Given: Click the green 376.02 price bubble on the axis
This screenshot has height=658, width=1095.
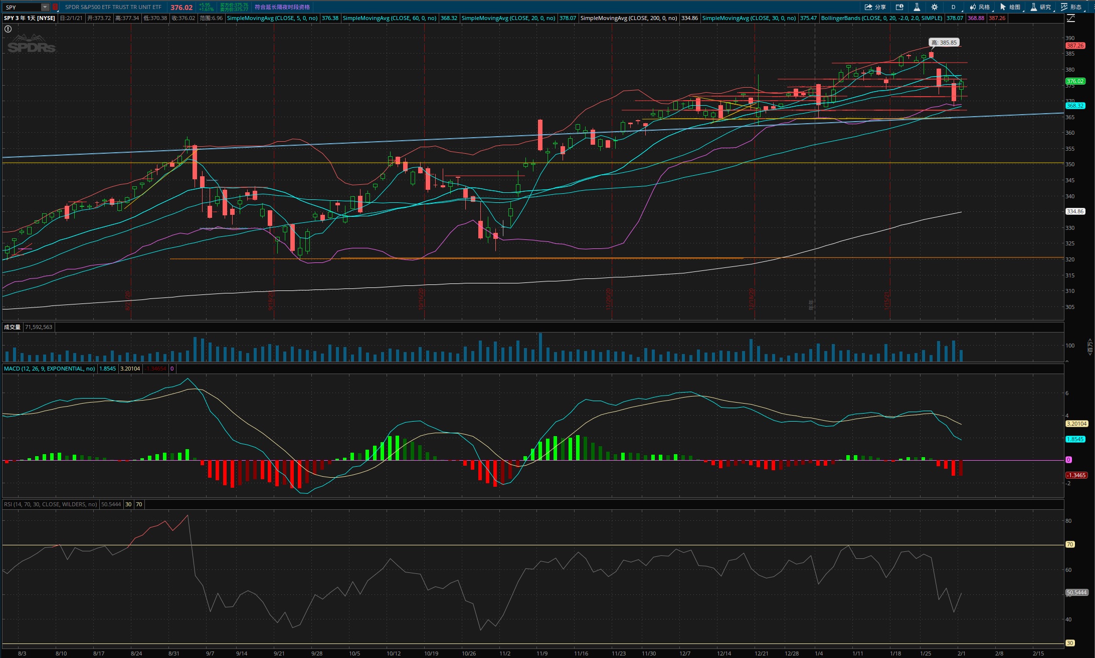Looking at the screenshot, I should coord(1075,81).
